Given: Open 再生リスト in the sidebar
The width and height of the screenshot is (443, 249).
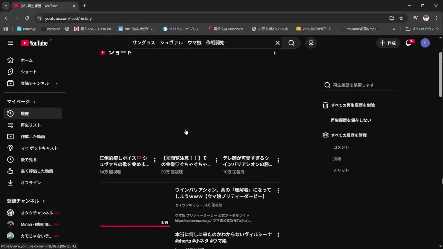Looking at the screenshot, I should [x=33, y=125].
